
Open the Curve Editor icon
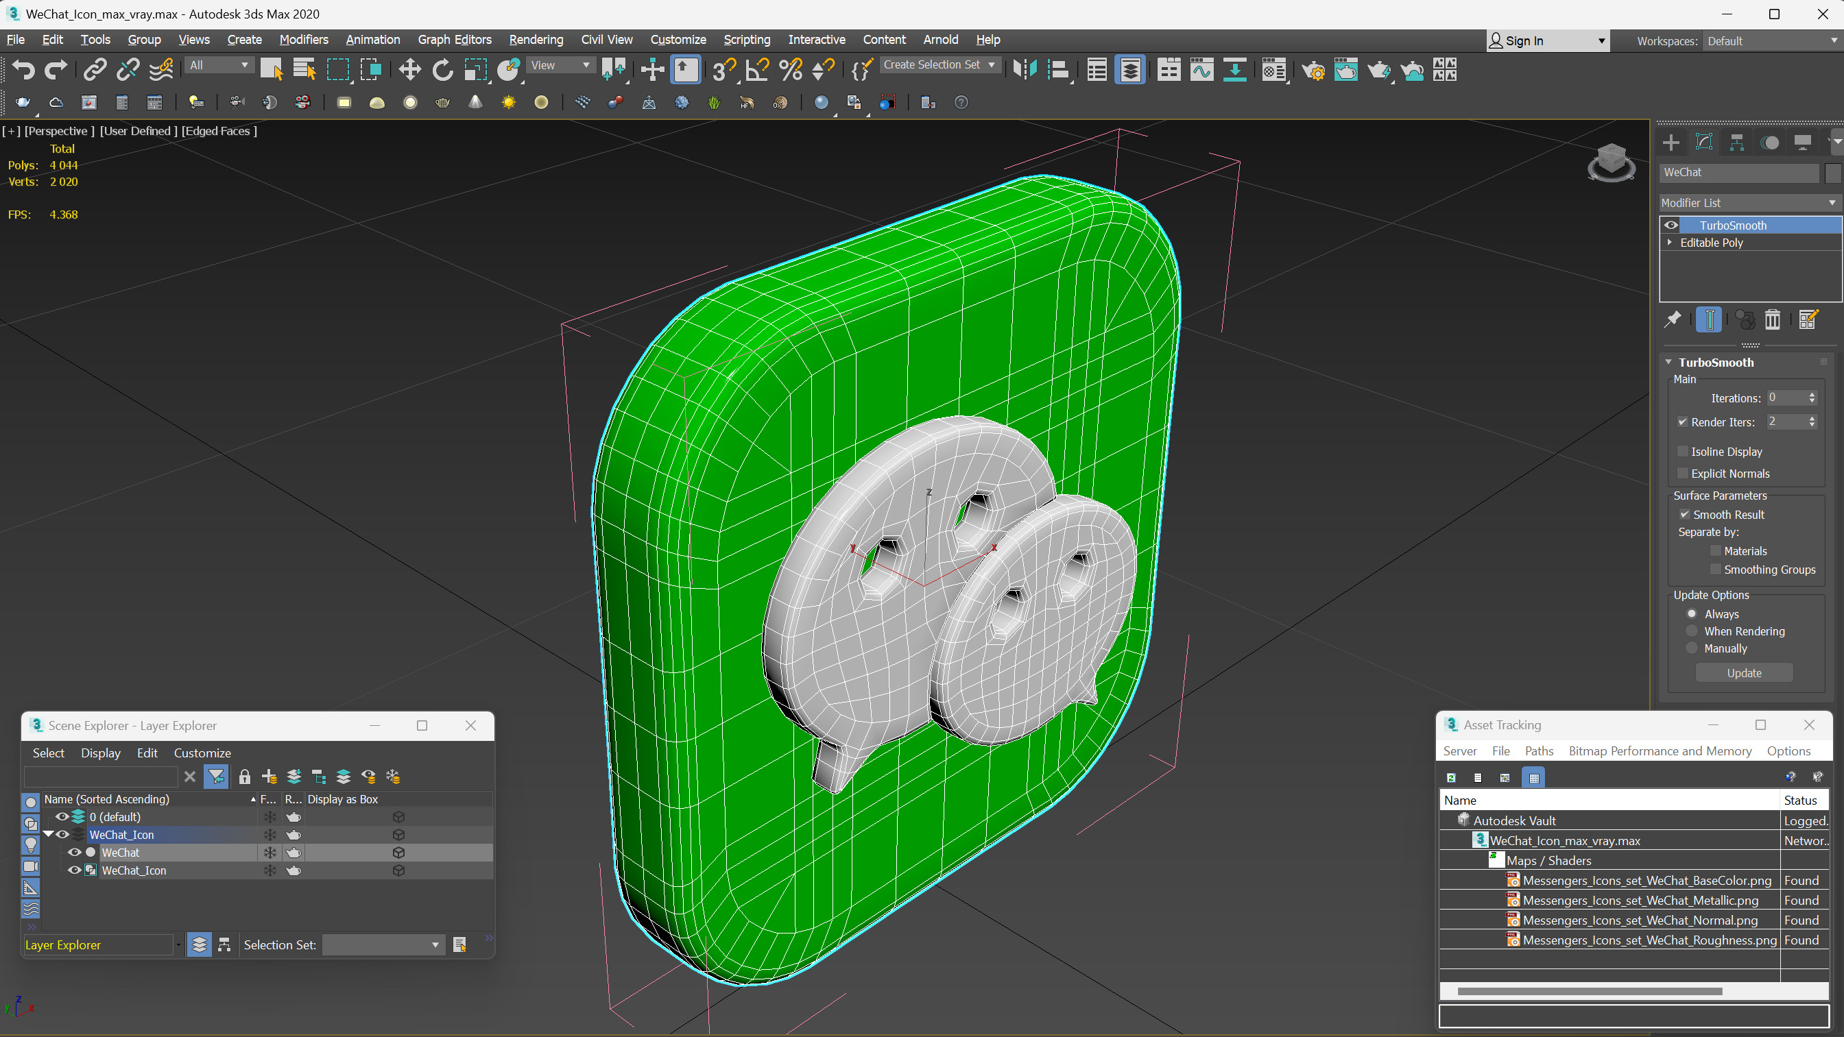pos(1202,69)
